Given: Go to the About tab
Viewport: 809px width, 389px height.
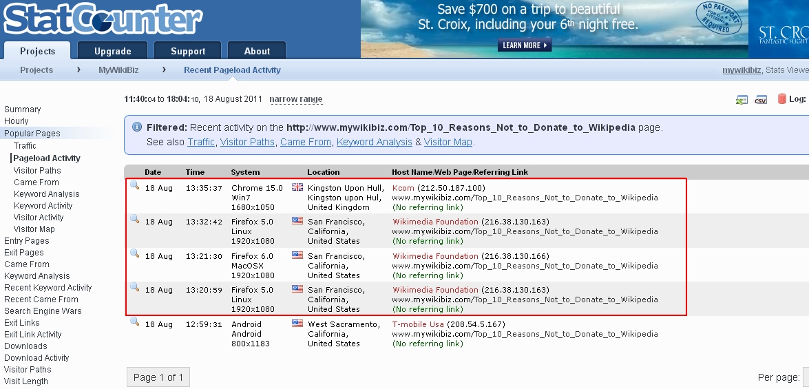Looking at the screenshot, I should click(x=257, y=51).
